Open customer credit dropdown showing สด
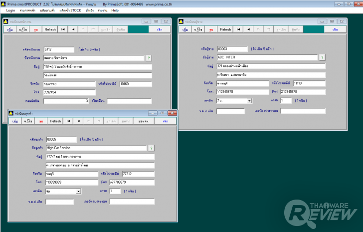363x232 pixels. [x=78, y=191]
